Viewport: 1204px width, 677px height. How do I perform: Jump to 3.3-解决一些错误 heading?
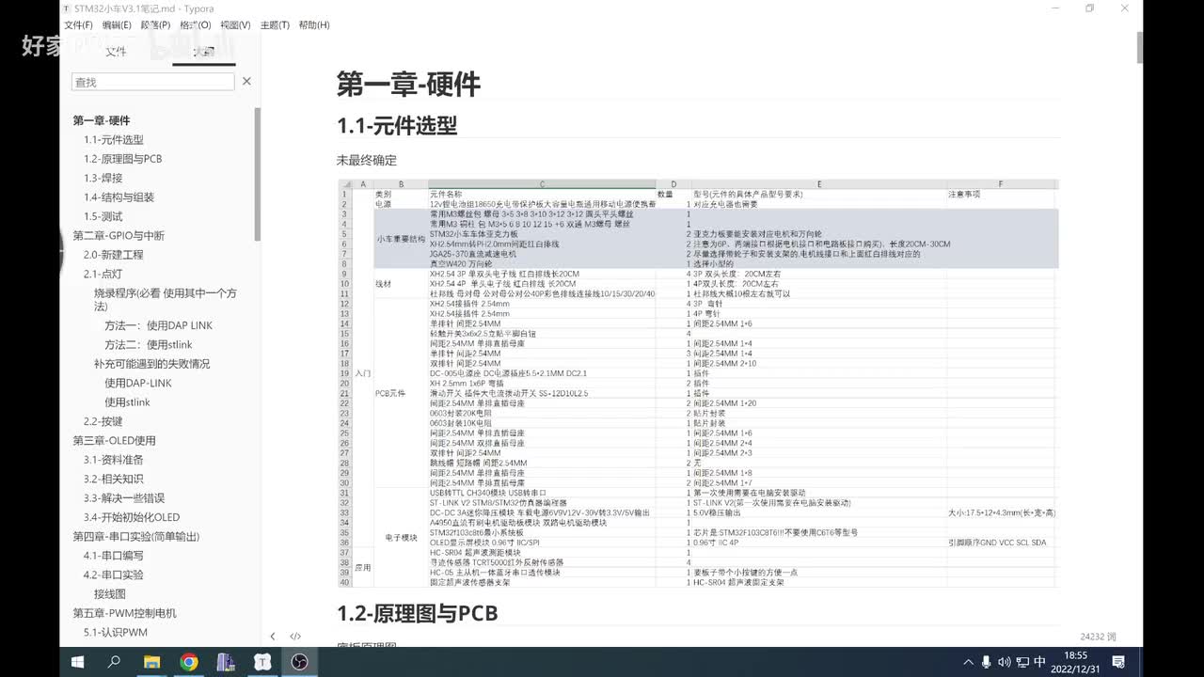tap(124, 498)
